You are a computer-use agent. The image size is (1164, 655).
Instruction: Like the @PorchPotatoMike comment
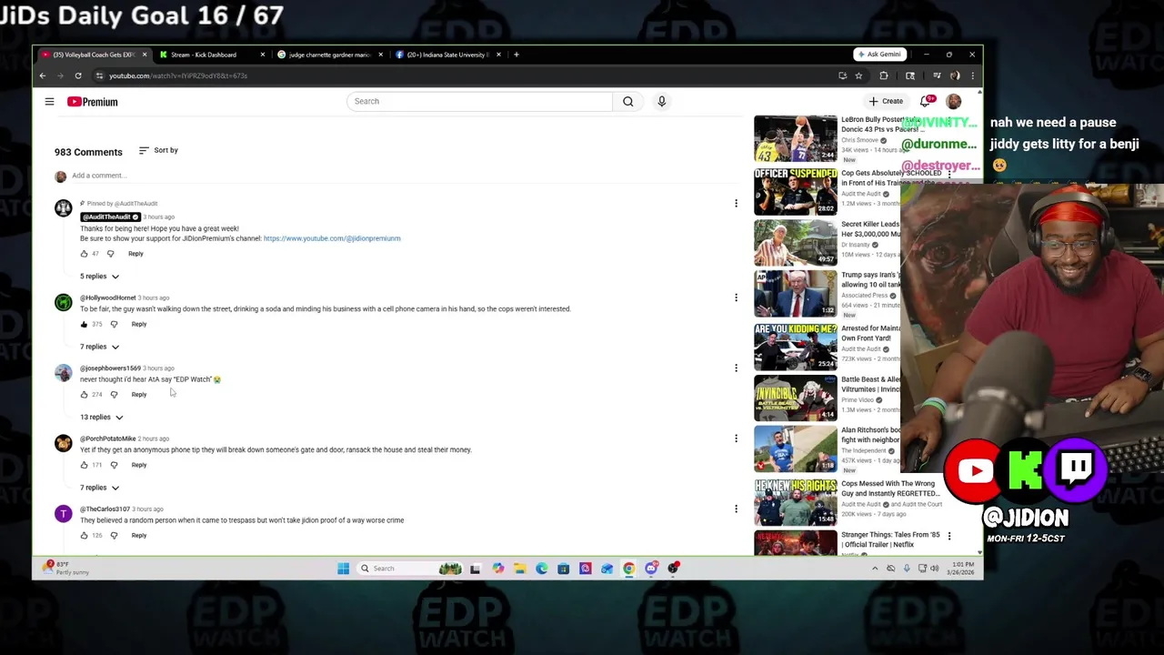point(84,465)
